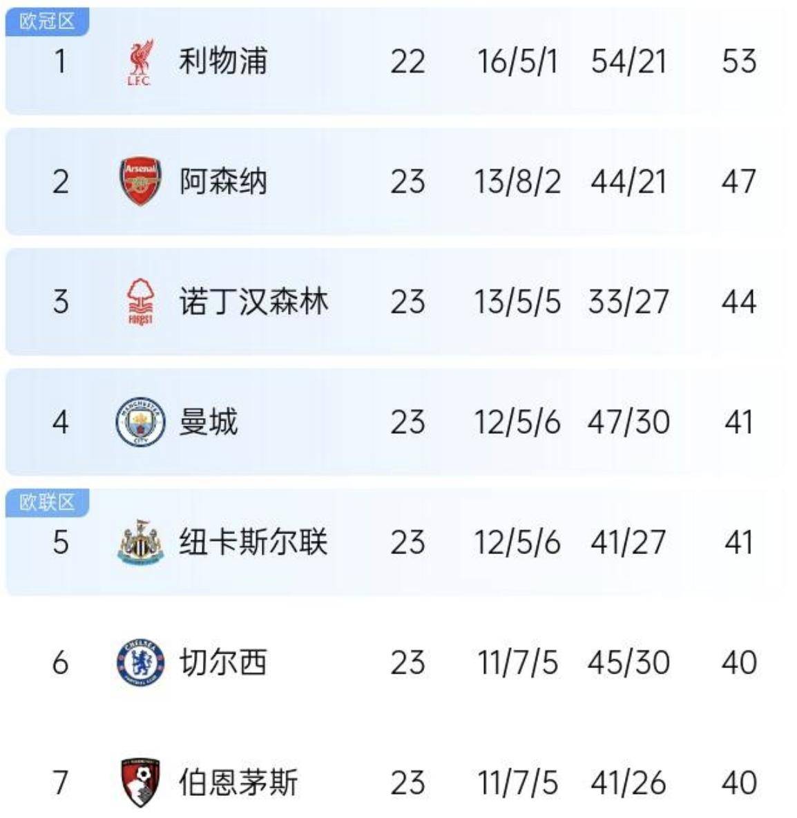Open team name 纽卡斯尔联
Viewport: 797px width, 818px height.
[x=253, y=542]
